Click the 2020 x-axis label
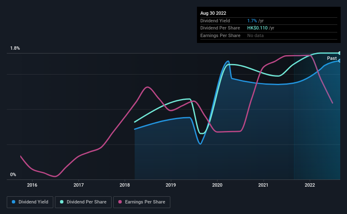The image size is (347, 214). click(x=217, y=185)
